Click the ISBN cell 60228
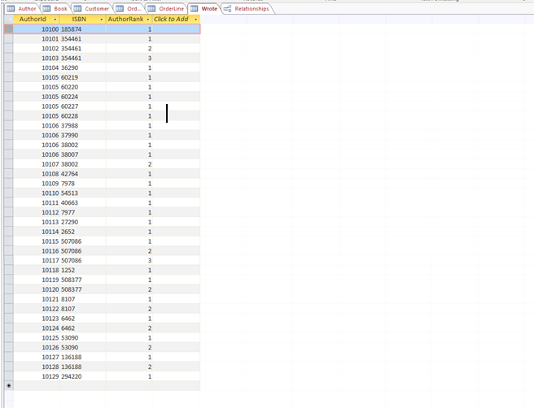Image resolution: width=534 pixels, height=408 pixels. point(83,116)
